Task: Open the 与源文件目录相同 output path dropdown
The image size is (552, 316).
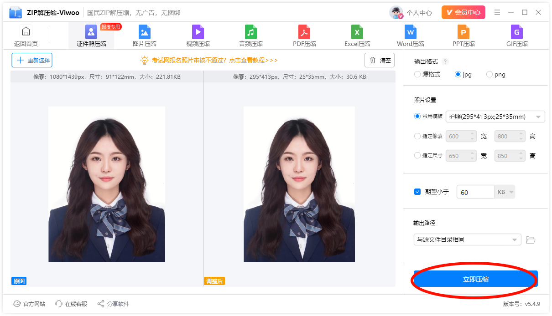Action: point(467,240)
